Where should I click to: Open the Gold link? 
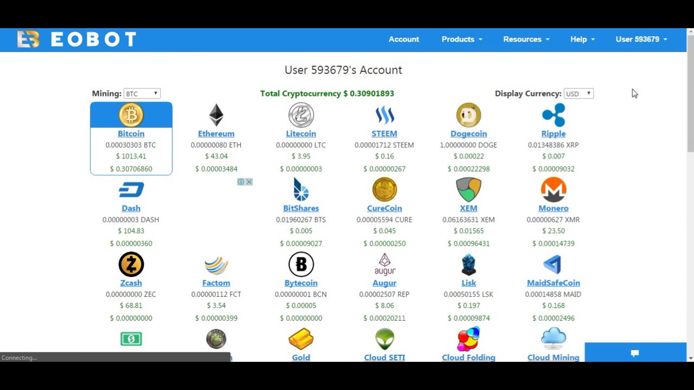(301, 357)
